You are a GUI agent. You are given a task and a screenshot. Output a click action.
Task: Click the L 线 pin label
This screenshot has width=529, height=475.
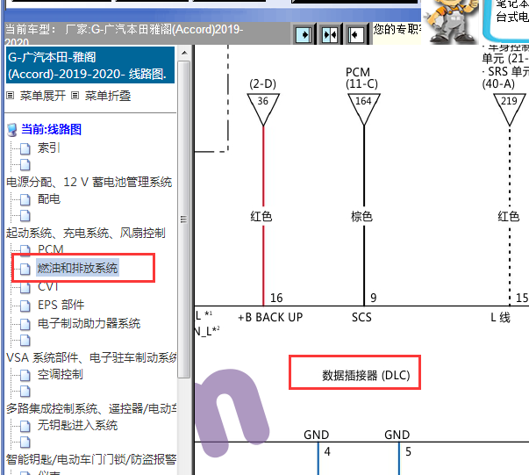(x=500, y=317)
